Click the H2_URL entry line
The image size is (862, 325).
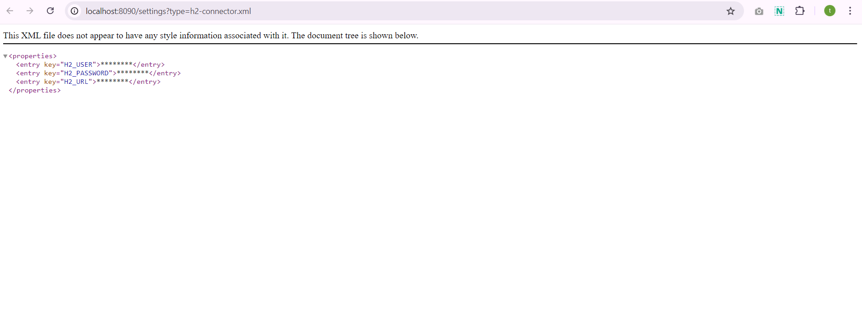(x=88, y=82)
